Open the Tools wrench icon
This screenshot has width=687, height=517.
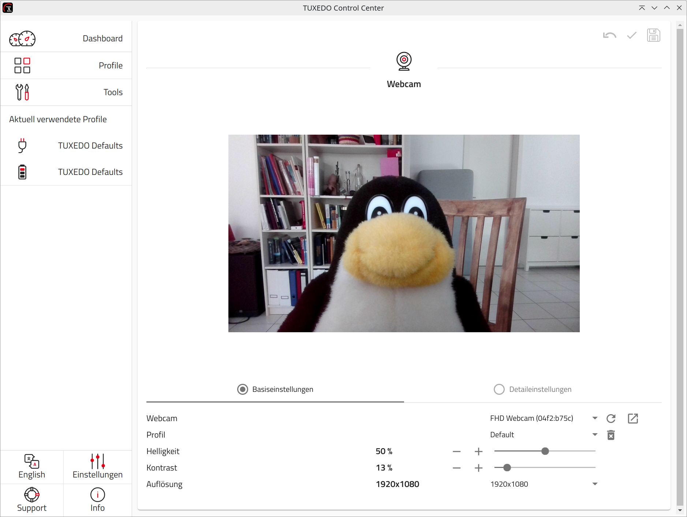pyautogui.click(x=22, y=92)
